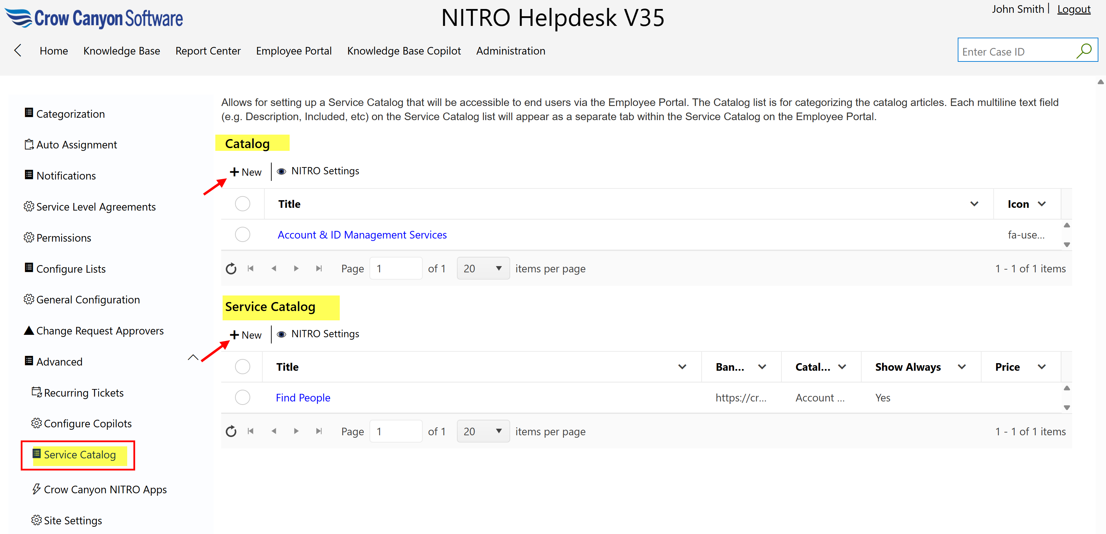The width and height of the screenshot is (1106, 534).
Task: Click the plus New icon under Catalog heading
Action: [234, 172]
